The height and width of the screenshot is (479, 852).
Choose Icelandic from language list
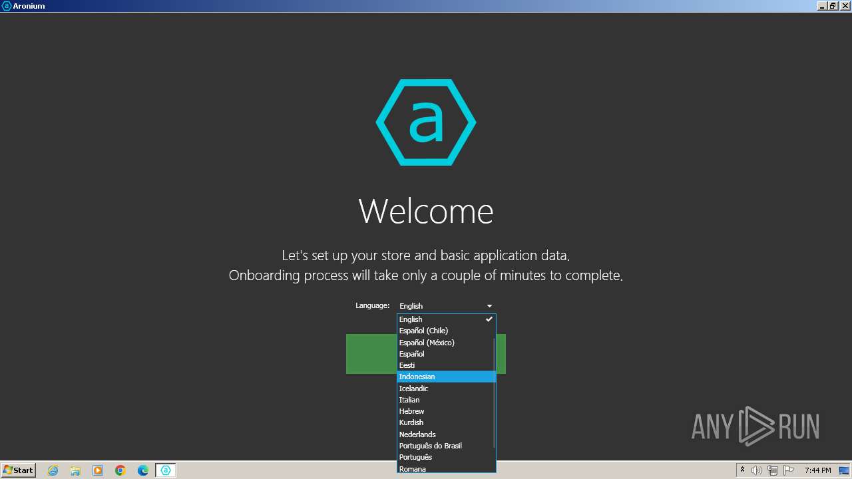(446, 389)
